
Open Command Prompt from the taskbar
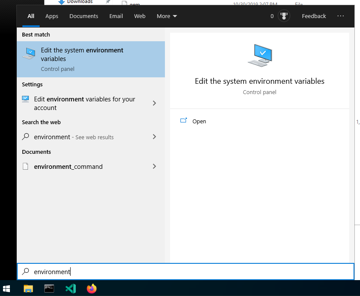[49, 288]
